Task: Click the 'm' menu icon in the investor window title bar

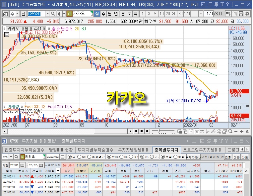Action: pos(194,141)
